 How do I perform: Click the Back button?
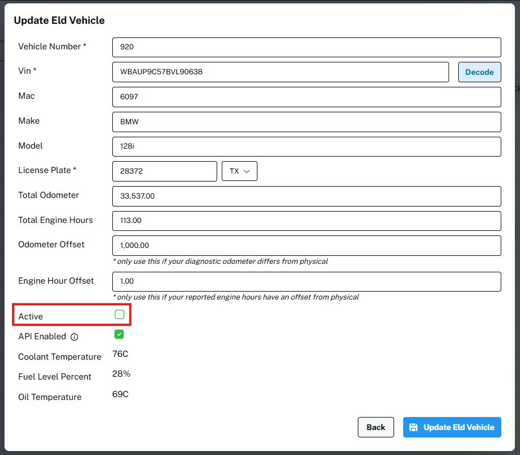[375, 427]
